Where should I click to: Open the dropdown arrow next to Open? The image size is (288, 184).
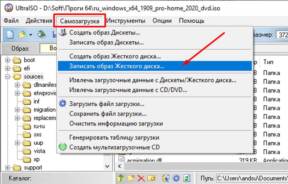coord(31,34)
